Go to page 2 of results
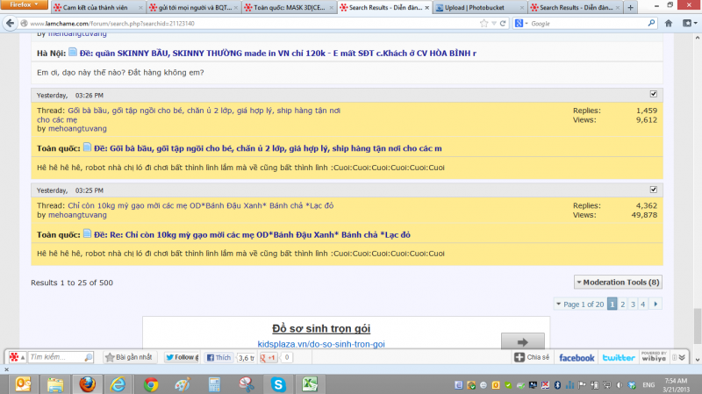Image resolution: width=702 pixels, height=394 pixels. pos(621,304)
